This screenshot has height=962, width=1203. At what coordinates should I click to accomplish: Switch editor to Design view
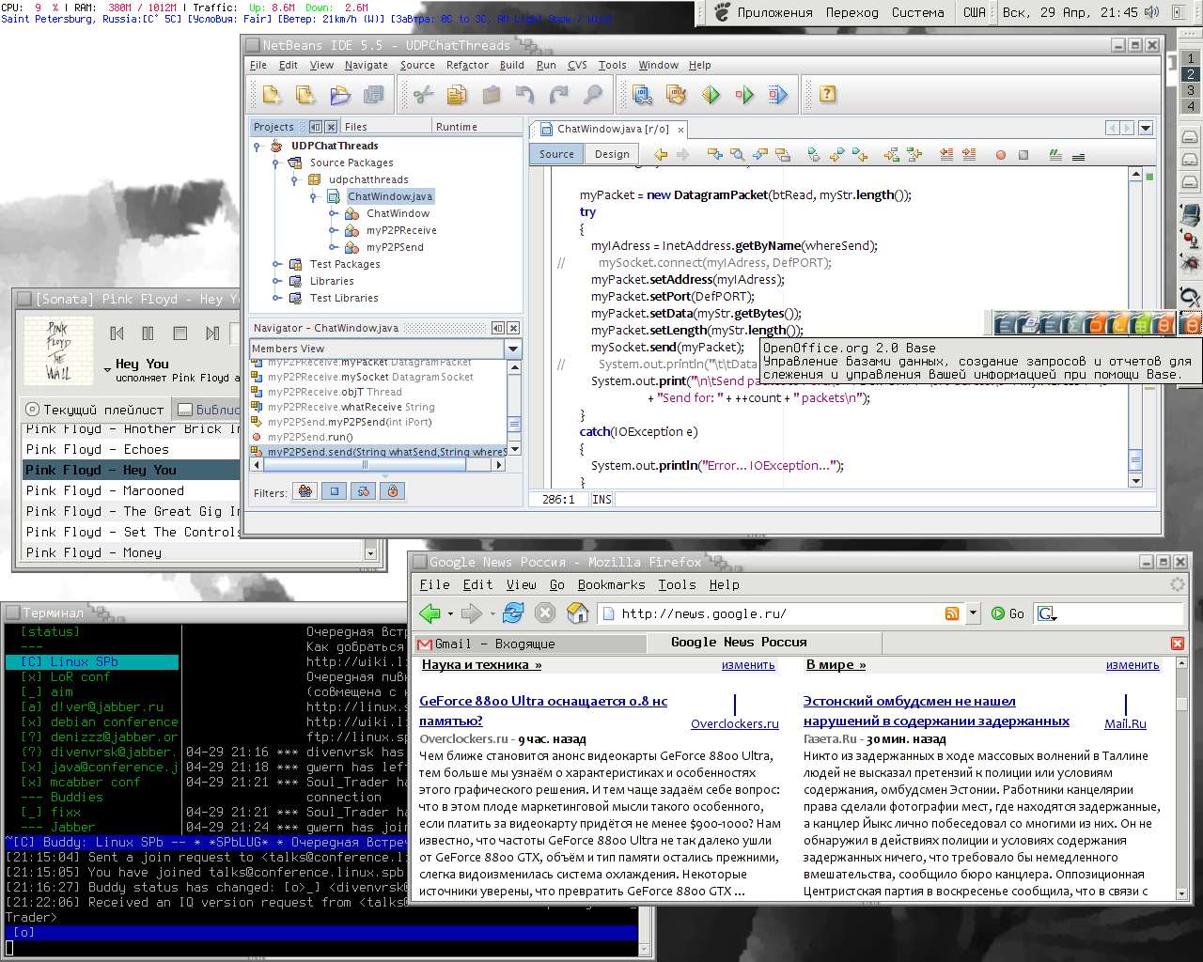[612, 154]
